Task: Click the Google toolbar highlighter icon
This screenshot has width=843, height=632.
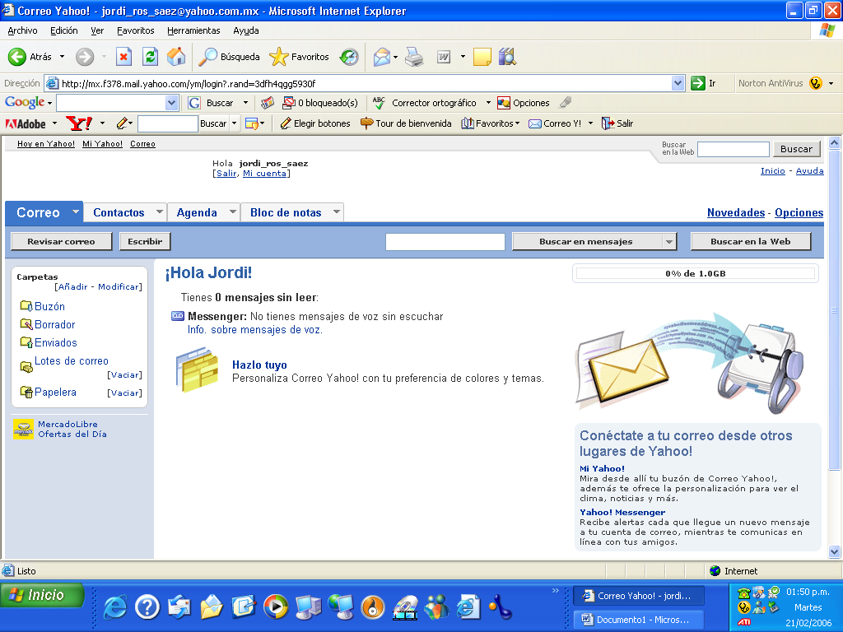Action: coord(565,103)
